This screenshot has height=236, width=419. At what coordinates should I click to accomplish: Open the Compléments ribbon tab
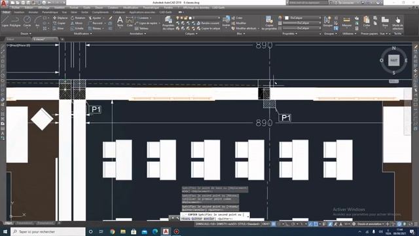click(100, 12)
